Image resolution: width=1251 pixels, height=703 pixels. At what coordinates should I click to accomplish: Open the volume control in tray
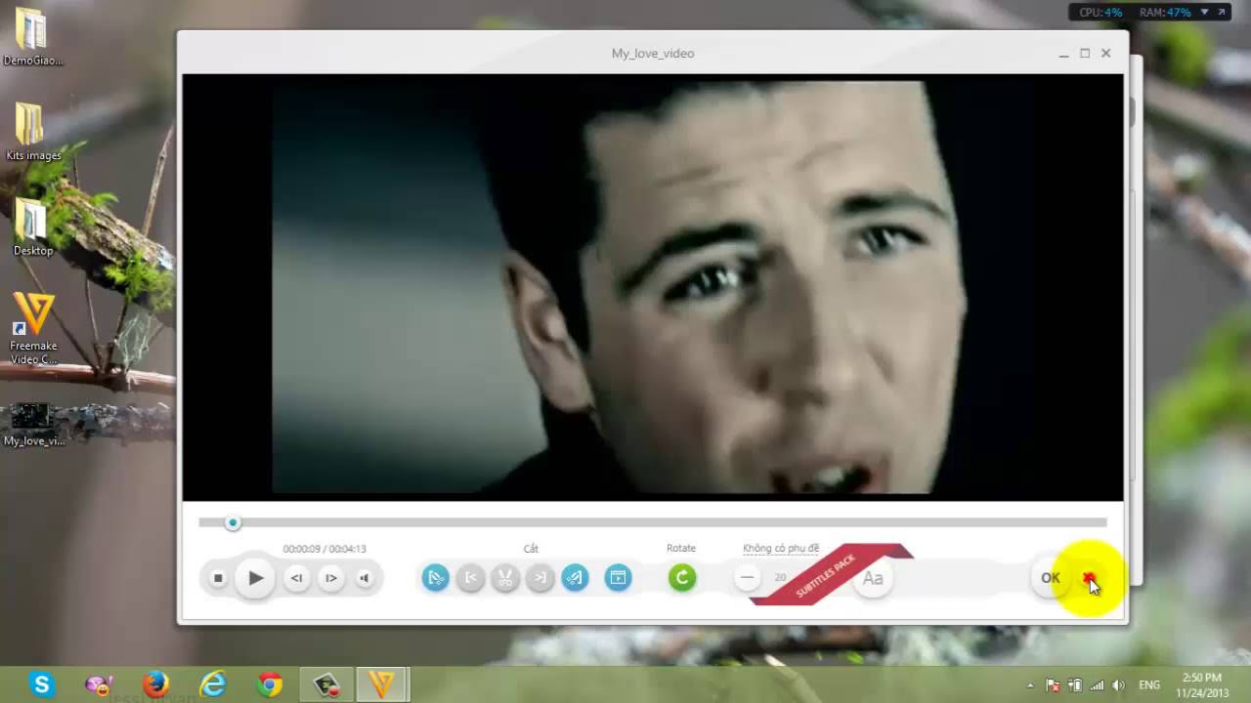tap(1119, 685)
